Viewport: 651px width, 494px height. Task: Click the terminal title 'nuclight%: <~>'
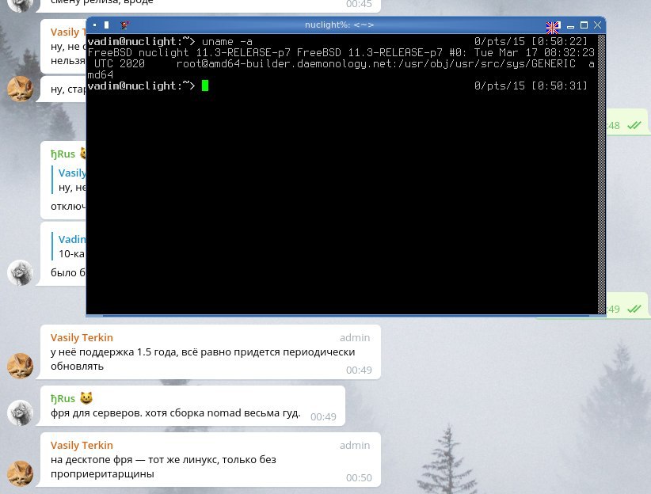339,25
